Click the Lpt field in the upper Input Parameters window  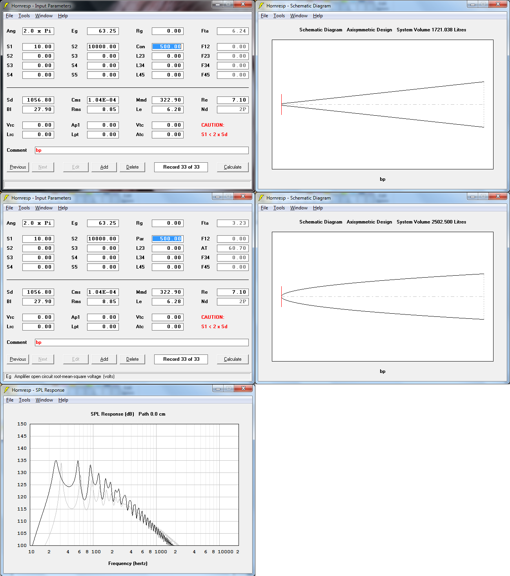(103, 134)
